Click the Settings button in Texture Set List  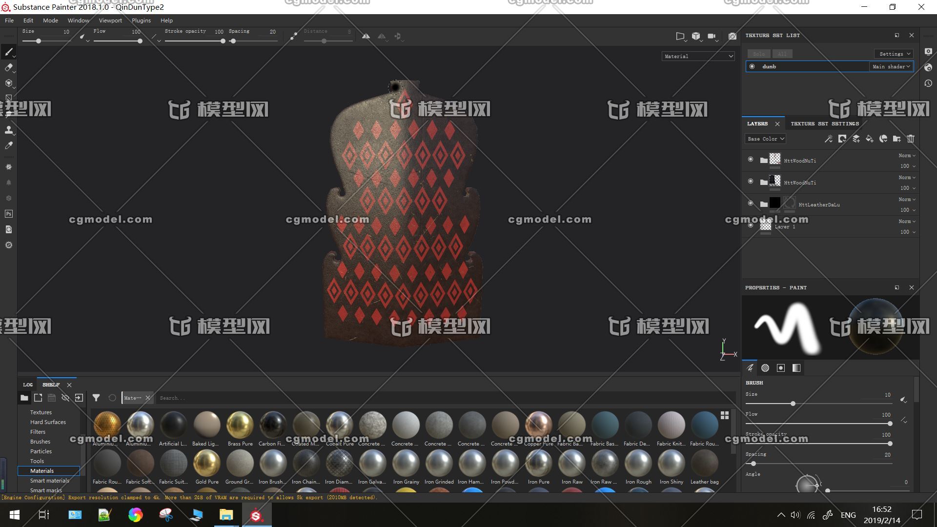pyautogui.click(x=894, y=54)
